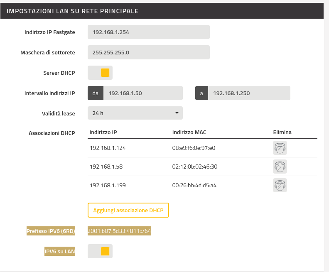
Task: Click the dropdown arrow next to 24 h
Action: [x=177, y=113]
